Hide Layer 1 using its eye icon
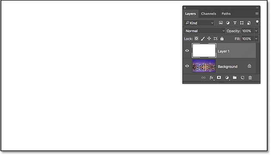 (x=187, y=51)
